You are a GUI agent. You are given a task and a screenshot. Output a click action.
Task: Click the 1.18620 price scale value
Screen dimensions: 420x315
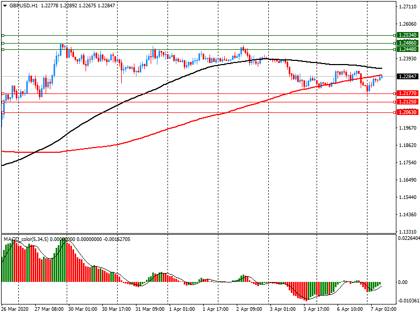coord(408,145)
